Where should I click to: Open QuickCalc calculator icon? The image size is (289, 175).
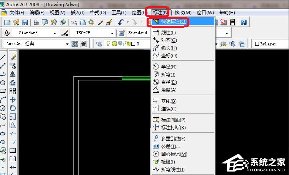click(x=232, y=22)
